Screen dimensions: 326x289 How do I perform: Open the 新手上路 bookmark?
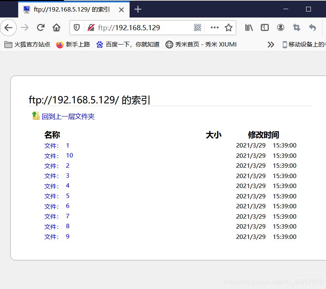tap(73, 45)
